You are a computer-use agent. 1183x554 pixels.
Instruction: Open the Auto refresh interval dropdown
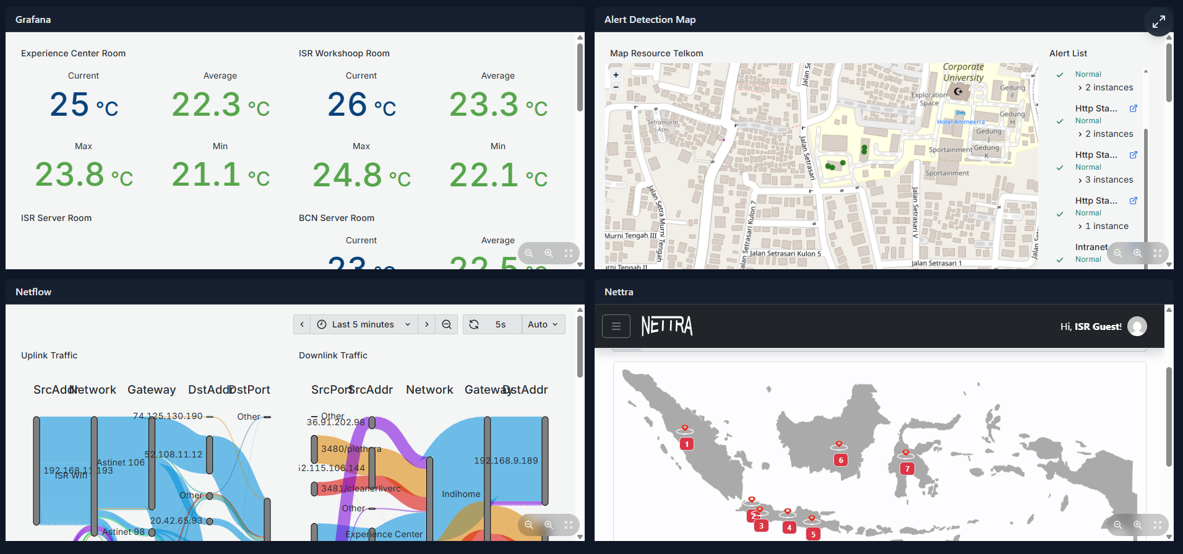543,324
